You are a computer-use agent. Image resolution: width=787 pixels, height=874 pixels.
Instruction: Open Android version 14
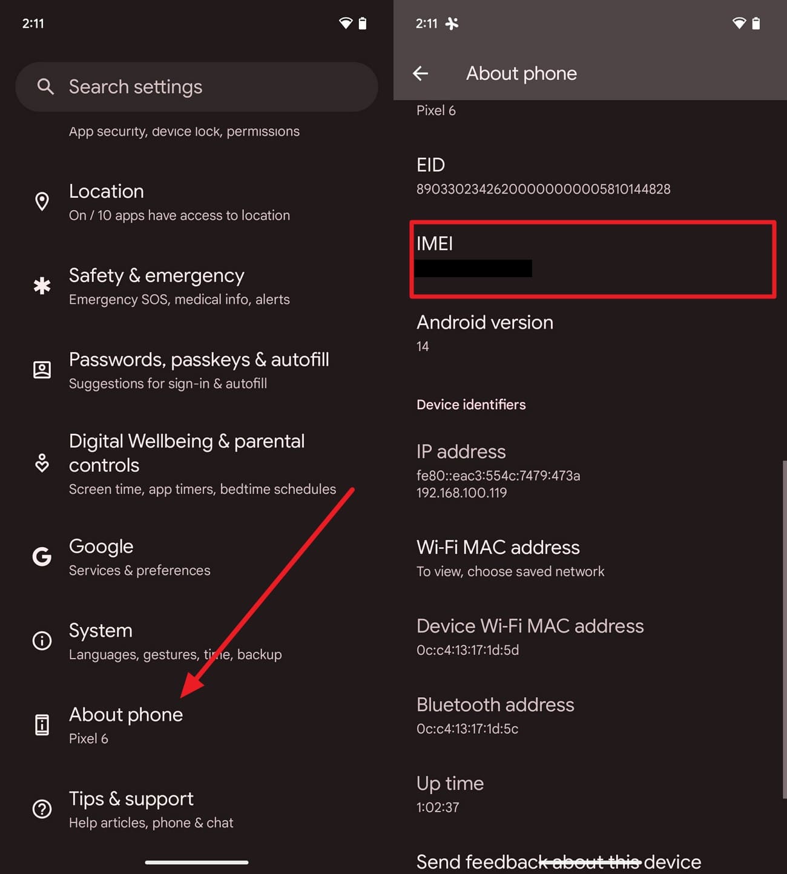[x=590, y=333]
